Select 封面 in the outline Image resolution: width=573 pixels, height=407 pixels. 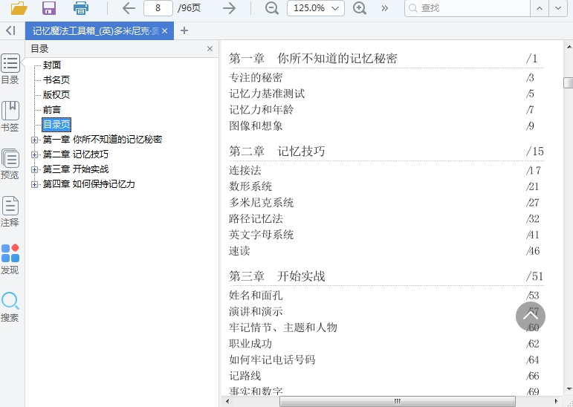52,65
